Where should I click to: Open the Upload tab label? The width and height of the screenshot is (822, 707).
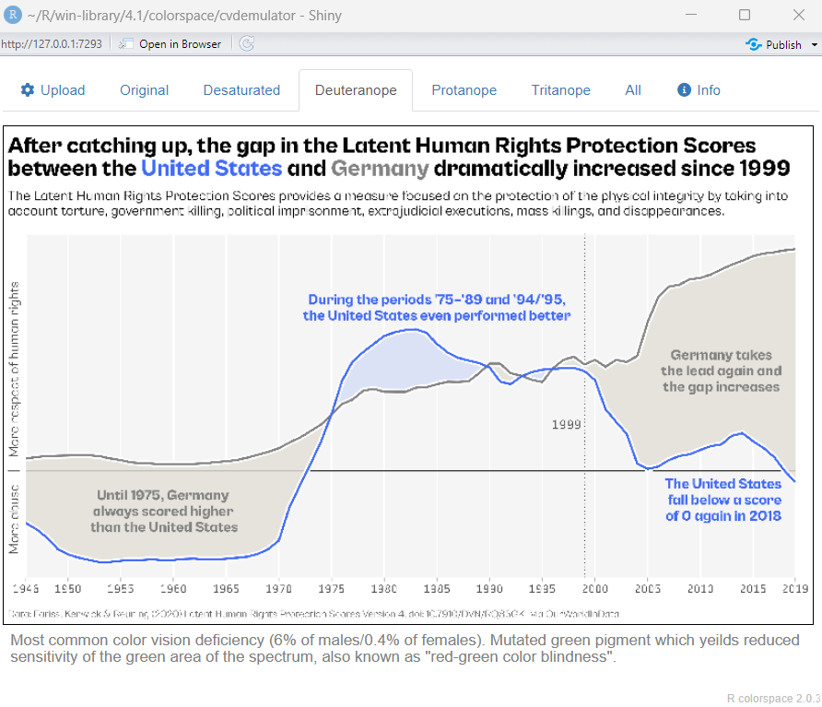[63, 90]
